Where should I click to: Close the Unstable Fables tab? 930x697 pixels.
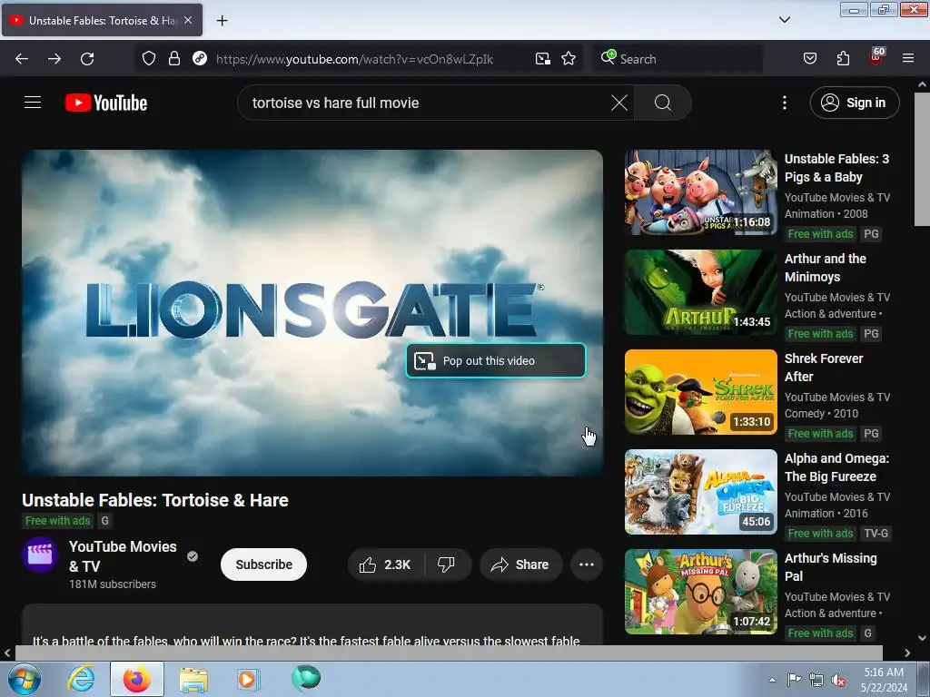[188, 20]
